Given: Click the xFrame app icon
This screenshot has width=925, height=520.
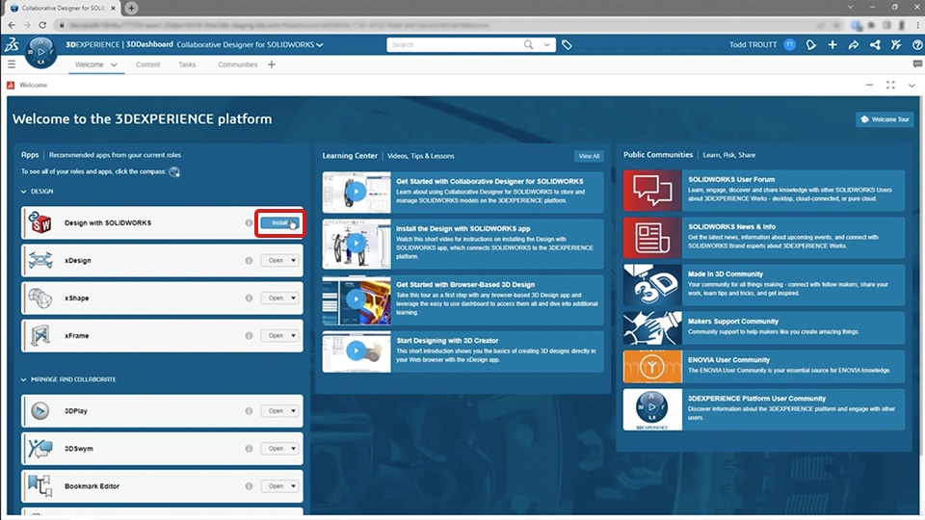Looking at the screenshot, I should pos(40,335).
